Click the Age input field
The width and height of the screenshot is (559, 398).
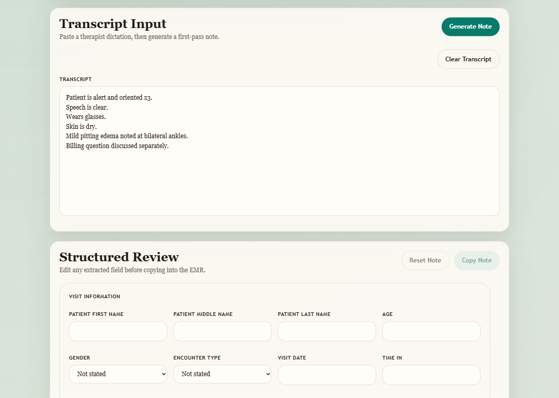[431, 331]
